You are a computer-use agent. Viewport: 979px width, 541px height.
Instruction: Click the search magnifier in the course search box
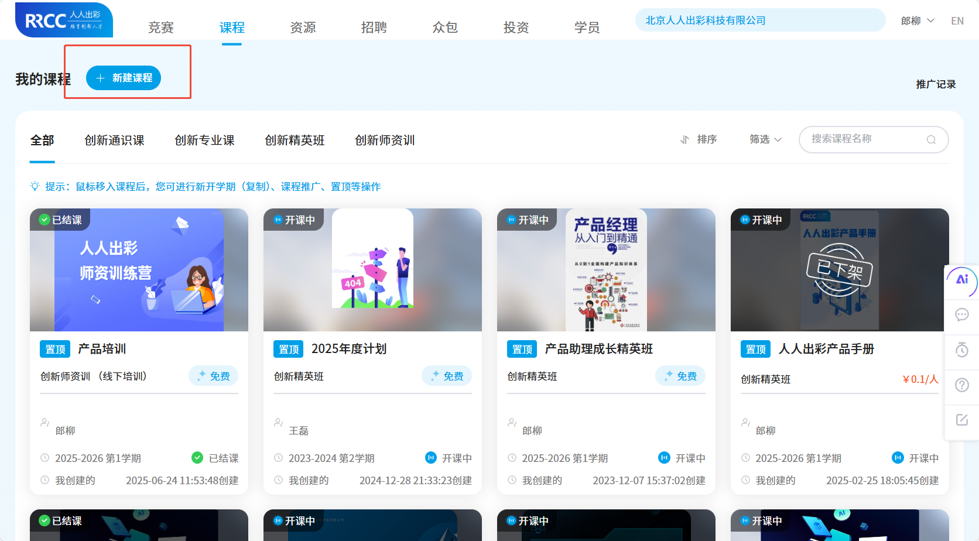tap(931, 139)
